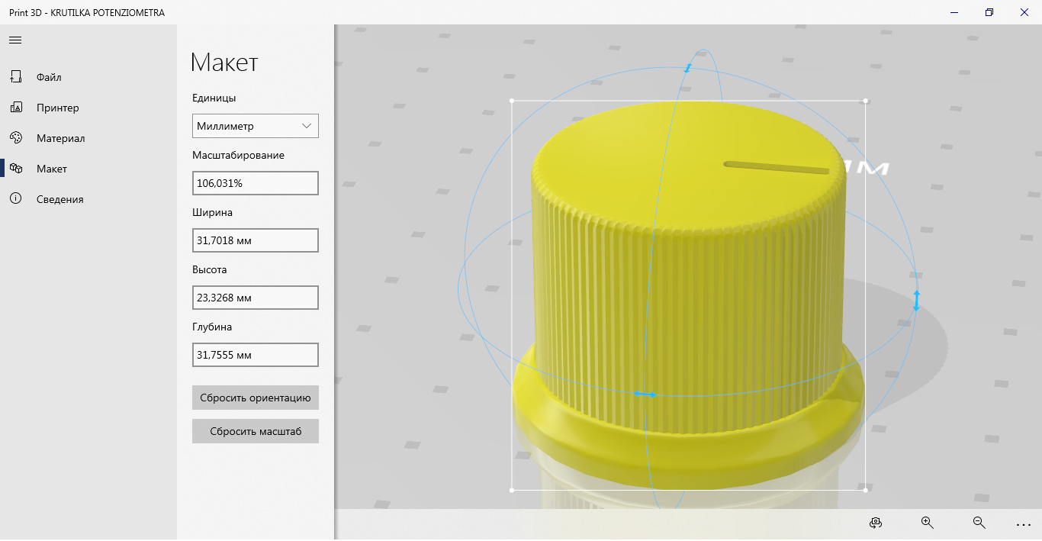This screenshot has height=541, width=1042.
Task: Toggle the hamburger navigation menu
Action: [15, 40]
